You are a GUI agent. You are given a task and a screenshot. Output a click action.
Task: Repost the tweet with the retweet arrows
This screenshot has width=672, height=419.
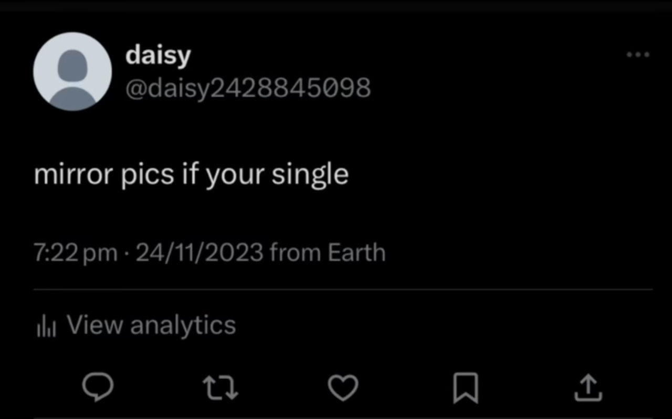click(x=220, y=388)
